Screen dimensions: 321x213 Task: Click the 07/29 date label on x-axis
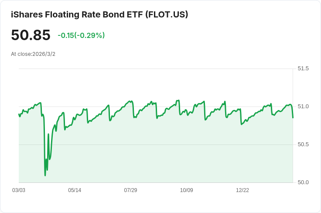click(130, 190)
